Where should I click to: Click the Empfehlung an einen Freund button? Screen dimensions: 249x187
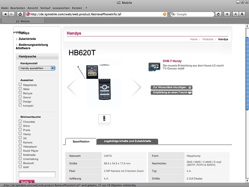click(x=171, y=93)
